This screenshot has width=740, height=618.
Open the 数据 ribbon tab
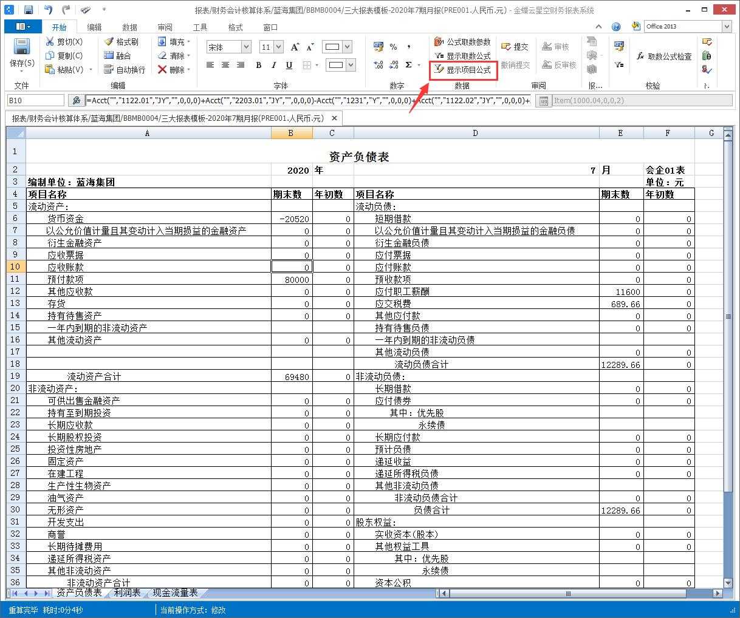(x=129, y=27)
